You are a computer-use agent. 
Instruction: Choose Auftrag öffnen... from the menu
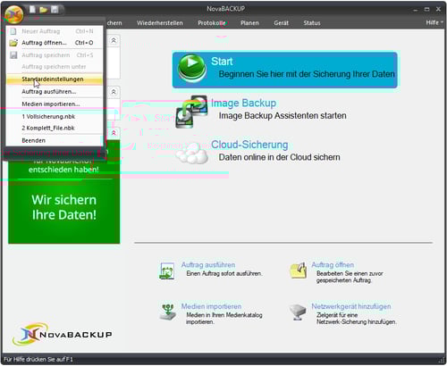tap(55, 43)
